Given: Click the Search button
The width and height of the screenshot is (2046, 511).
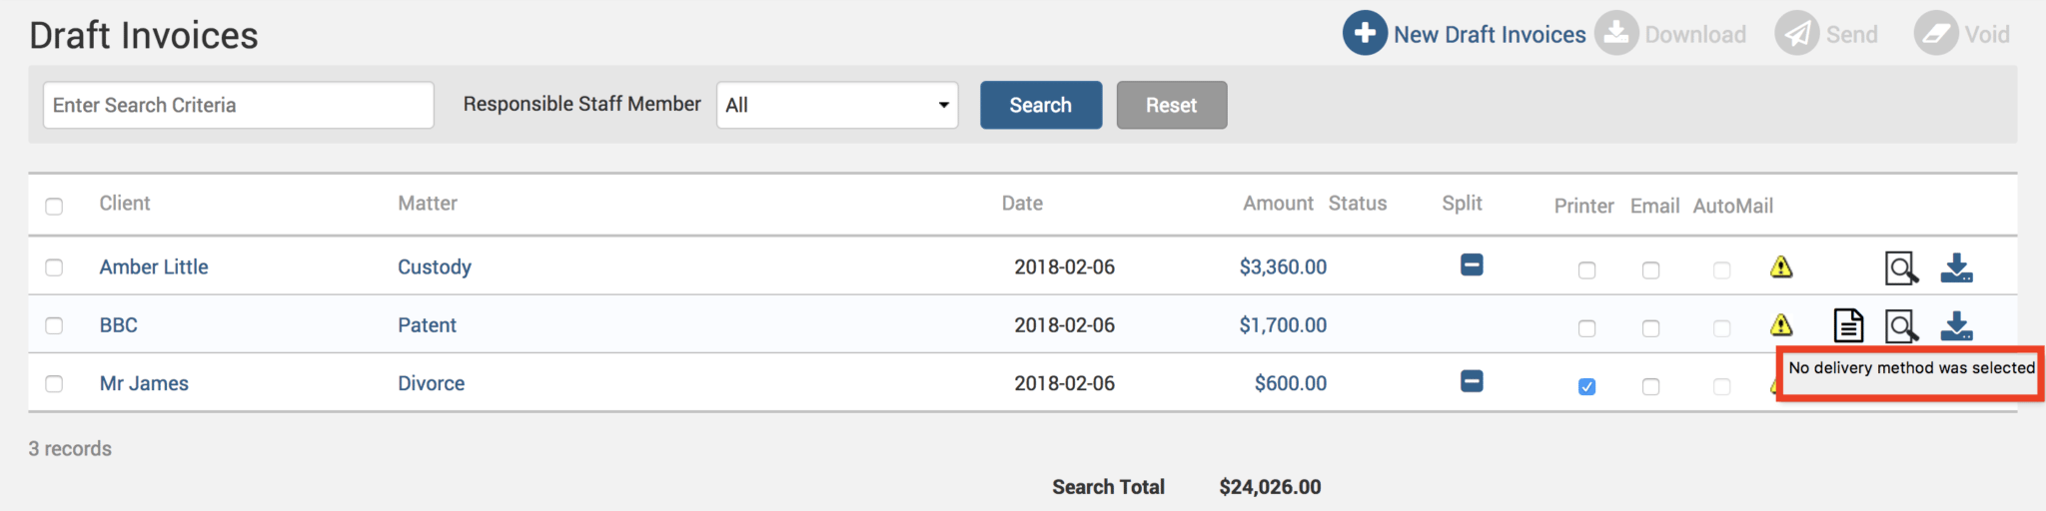Looking at the screenshot, I should (1040, 105).
